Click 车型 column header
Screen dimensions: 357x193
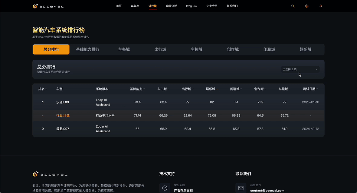click(59, 89)
